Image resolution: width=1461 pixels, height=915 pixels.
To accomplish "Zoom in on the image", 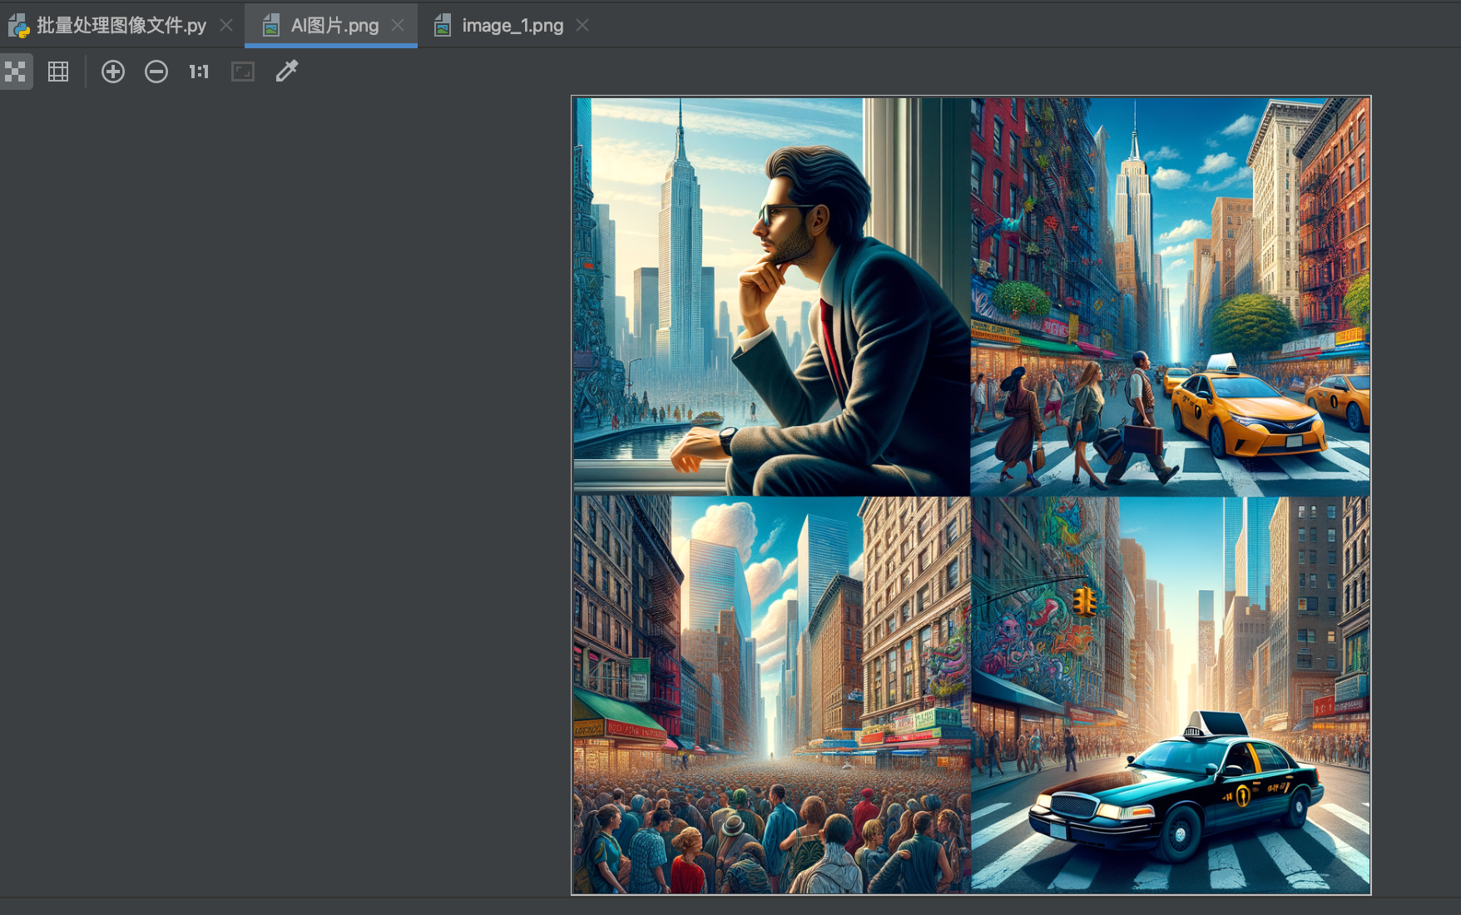I will pyautogui.click(x=113, y=72).
